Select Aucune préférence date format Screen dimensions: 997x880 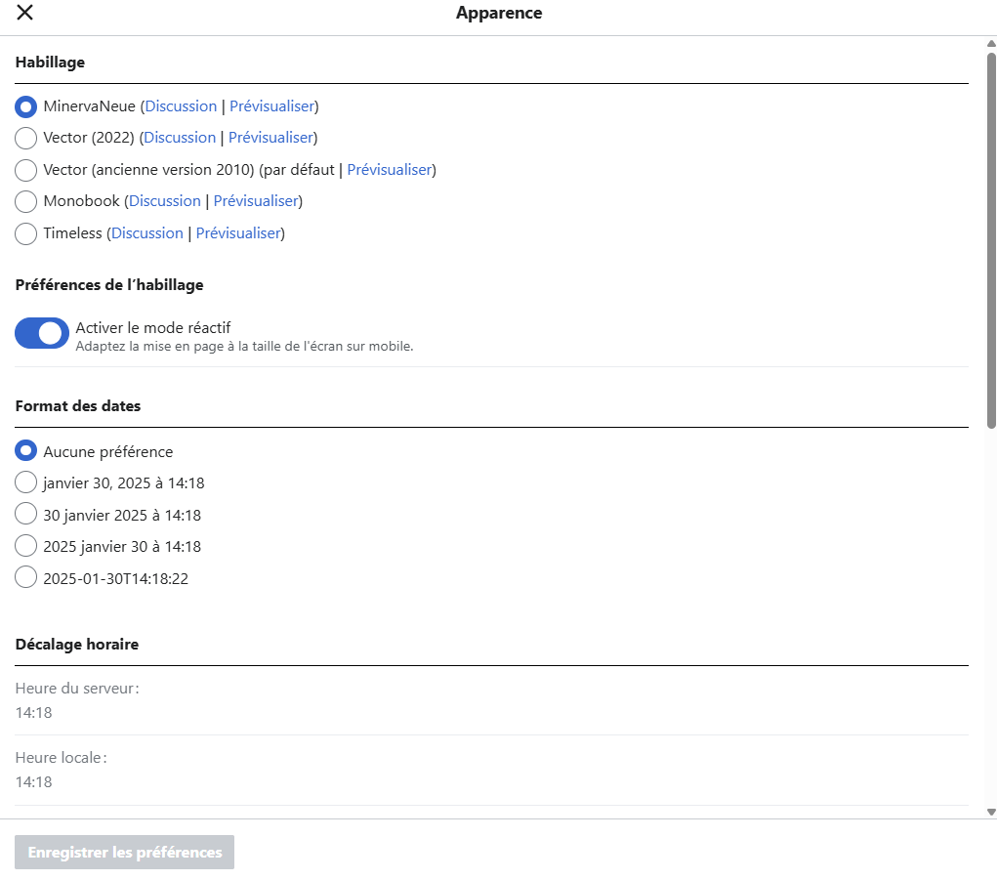point(25,451)
